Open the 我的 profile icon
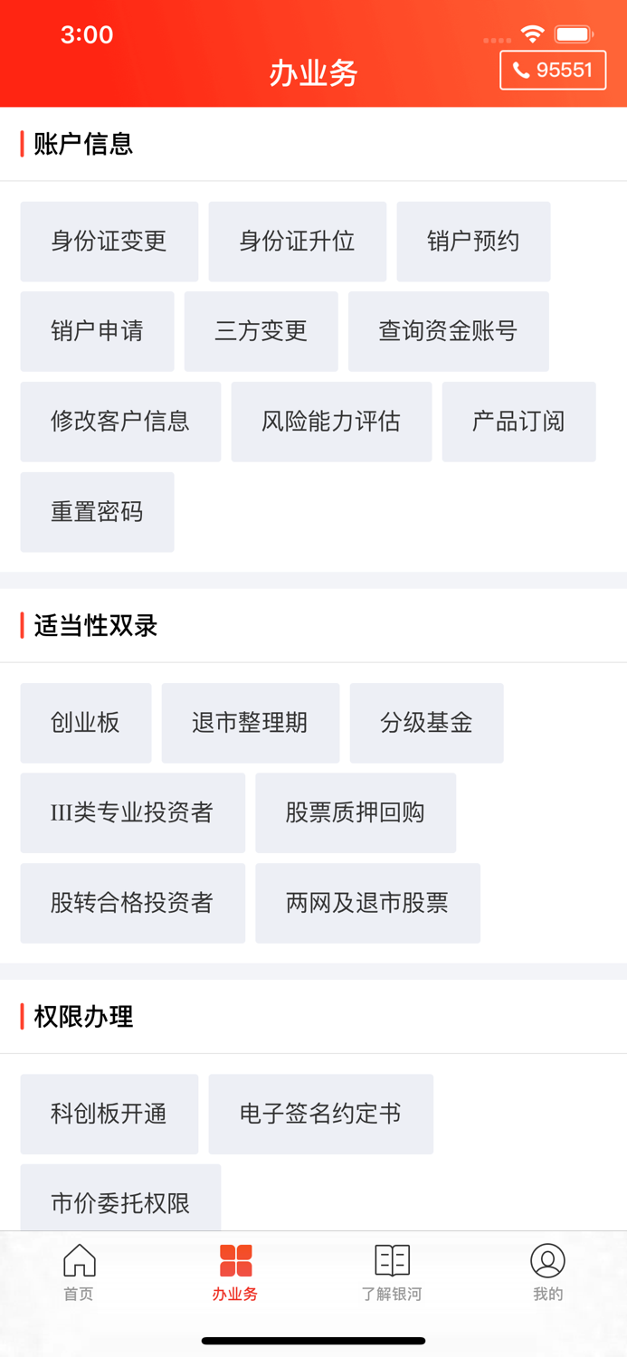 point(548,1257)
